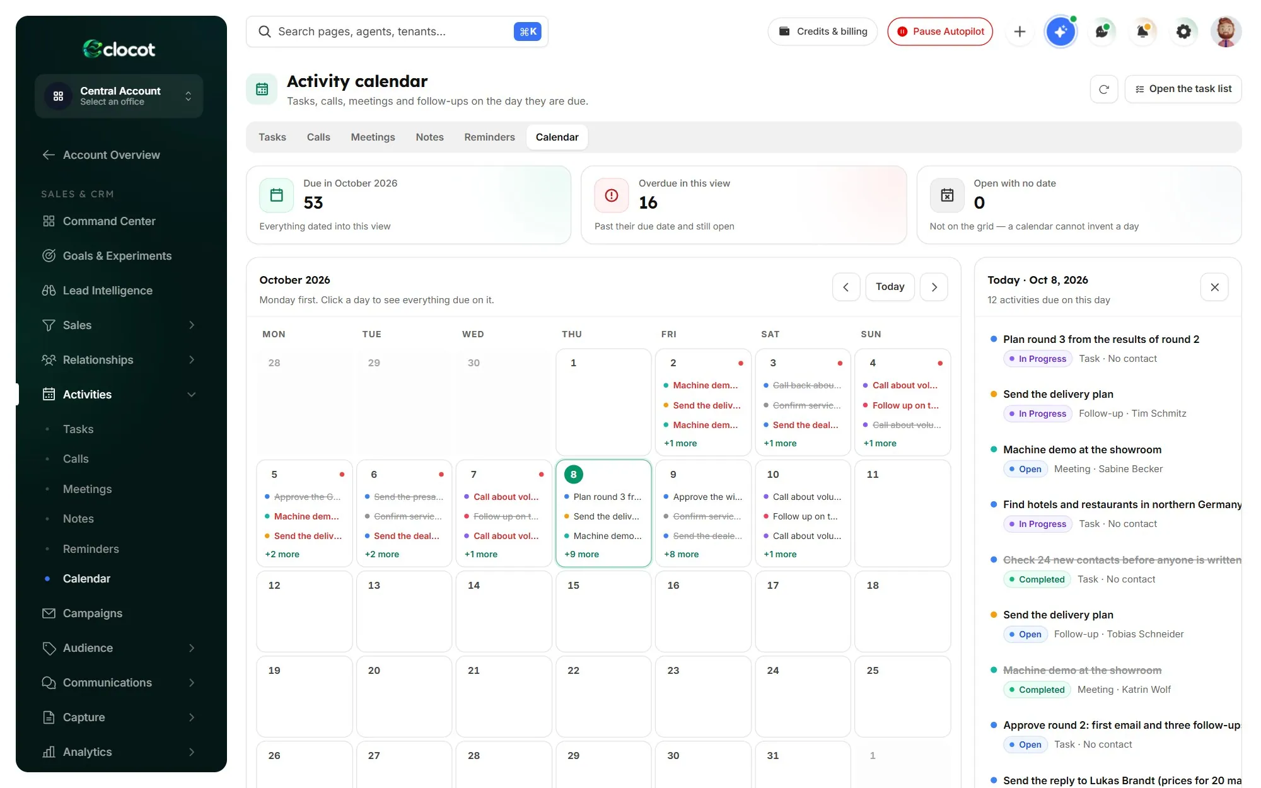Click the Relationships people icon
The image size is (1261, 788).
(49, 360)
